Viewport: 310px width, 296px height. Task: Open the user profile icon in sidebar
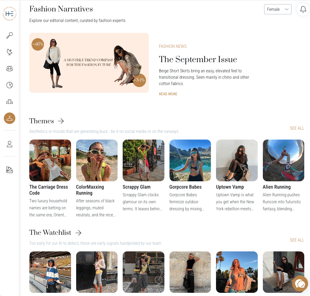pos(10,144)
